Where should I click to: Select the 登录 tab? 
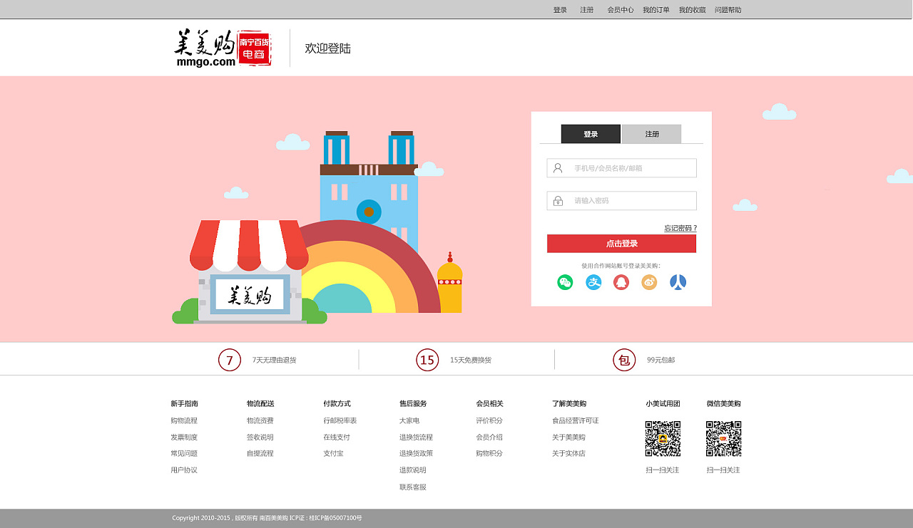point(591,134)
